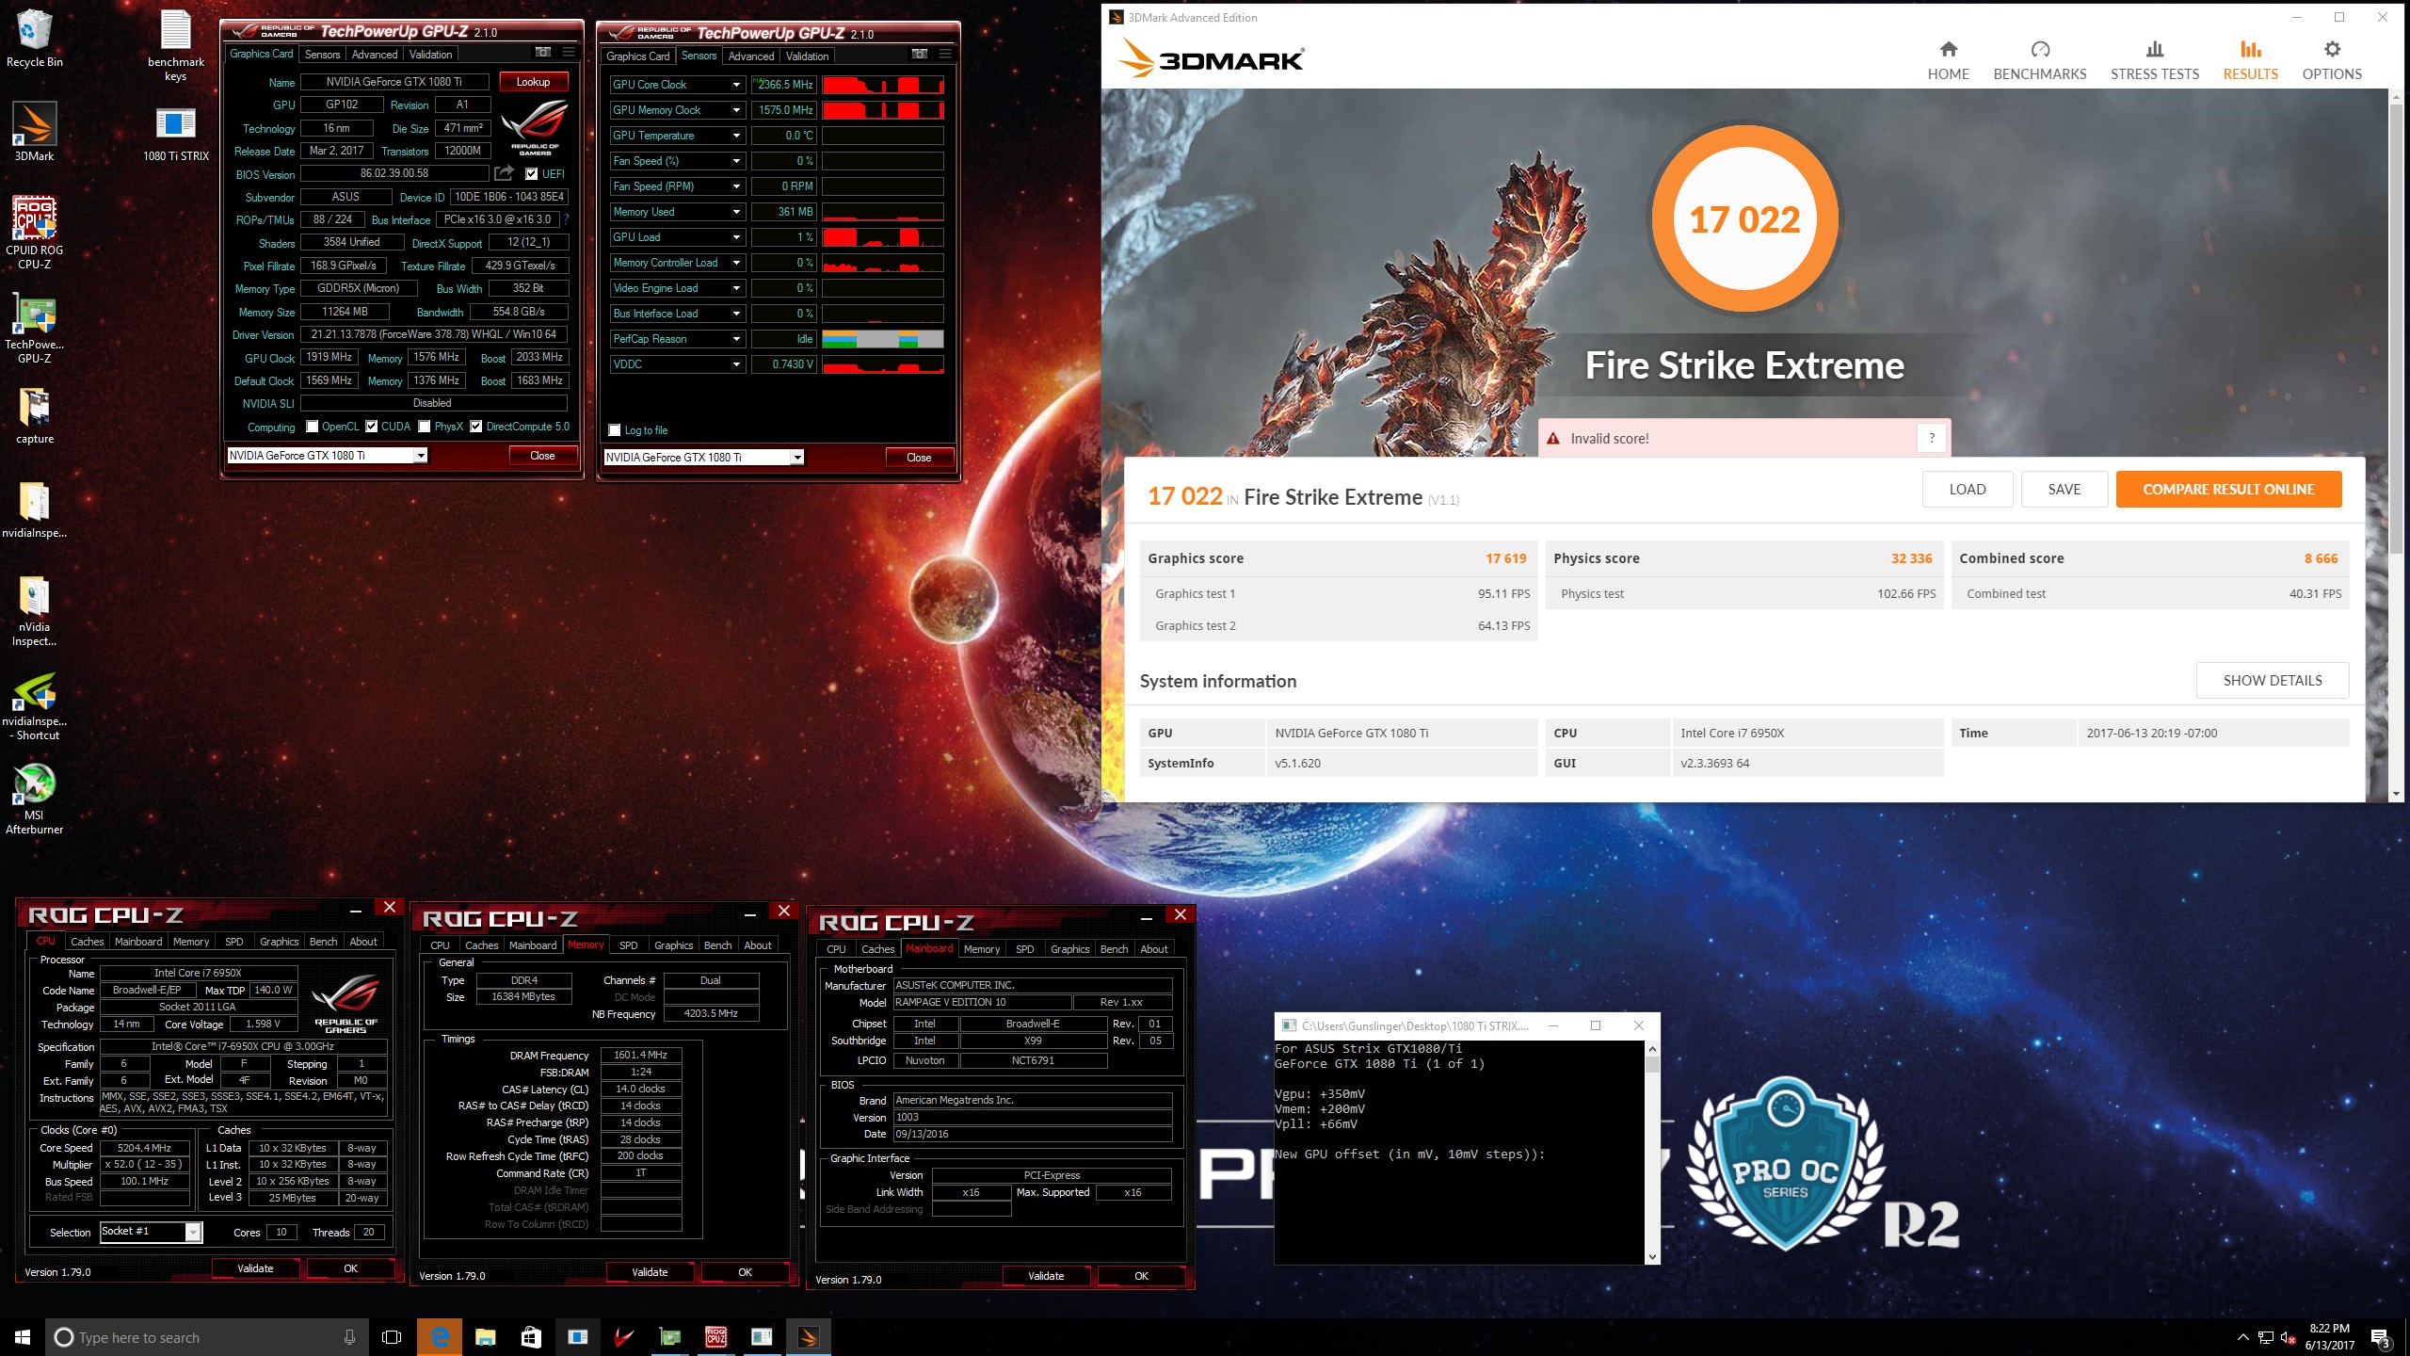Viewport: 2410px width, 1356px height.
Task: Open CPUID ROG CPU-Z desktop icon
Action: pos(35,233)
